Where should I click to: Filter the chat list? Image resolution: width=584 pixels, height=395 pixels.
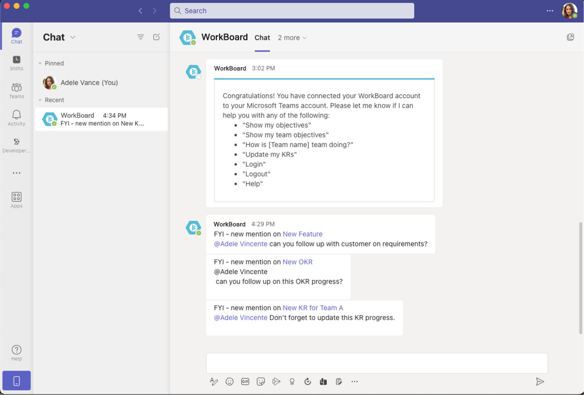click(140, 37)
